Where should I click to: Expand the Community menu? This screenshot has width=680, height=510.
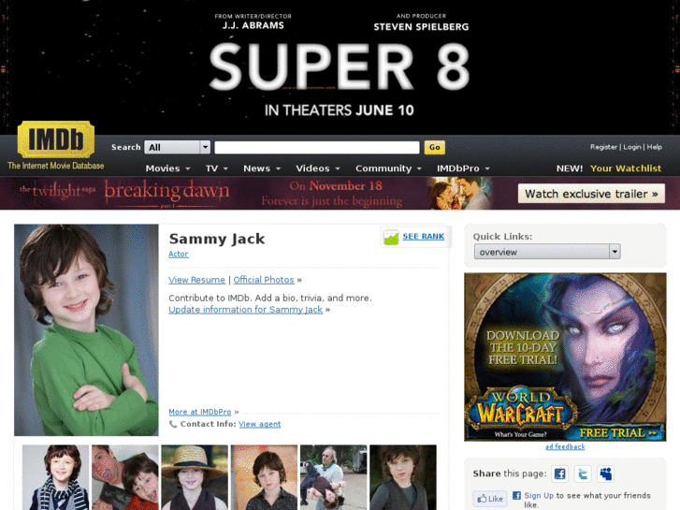coord(388,168)
